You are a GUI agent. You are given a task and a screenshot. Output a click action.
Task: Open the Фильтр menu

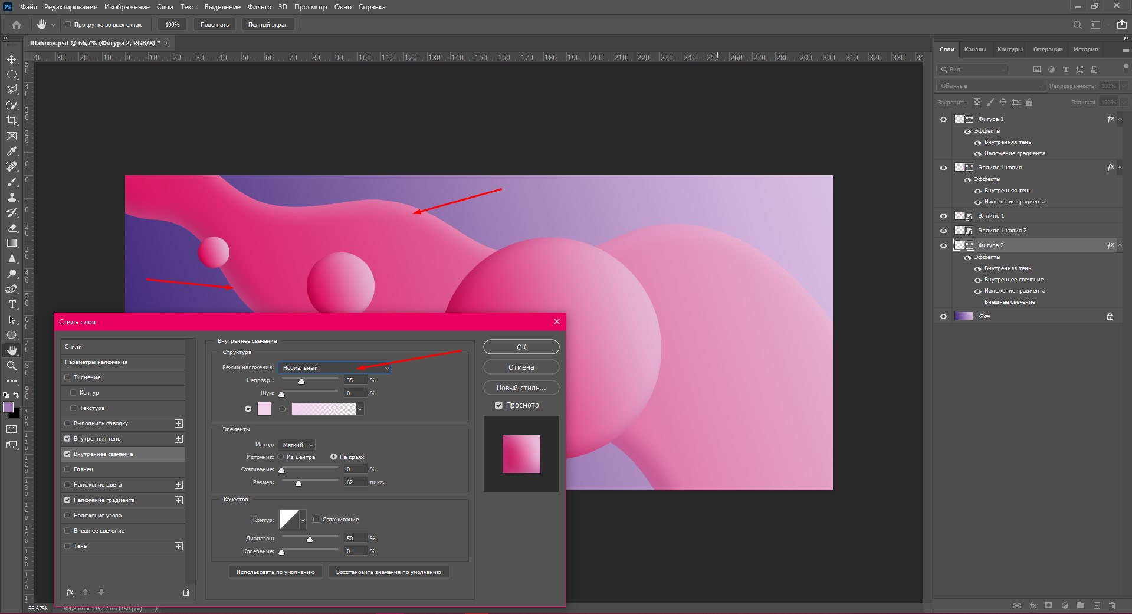[x=259, y=7]
